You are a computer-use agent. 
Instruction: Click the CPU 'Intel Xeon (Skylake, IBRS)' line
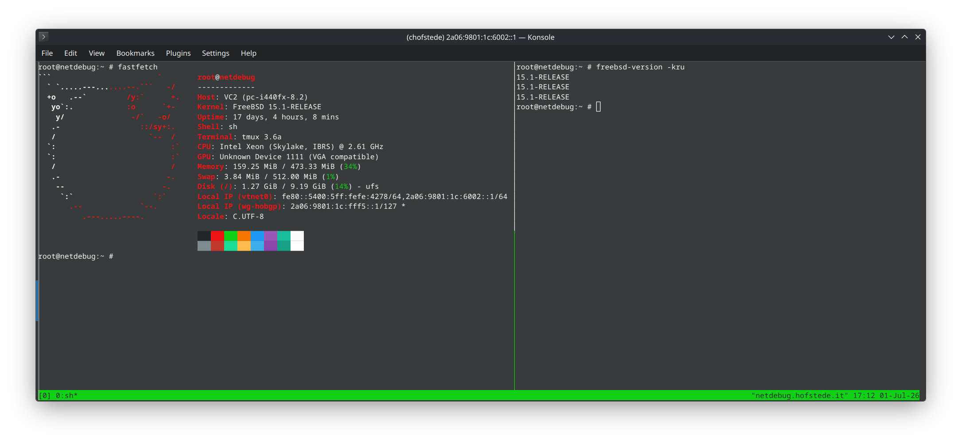(291, 147)
